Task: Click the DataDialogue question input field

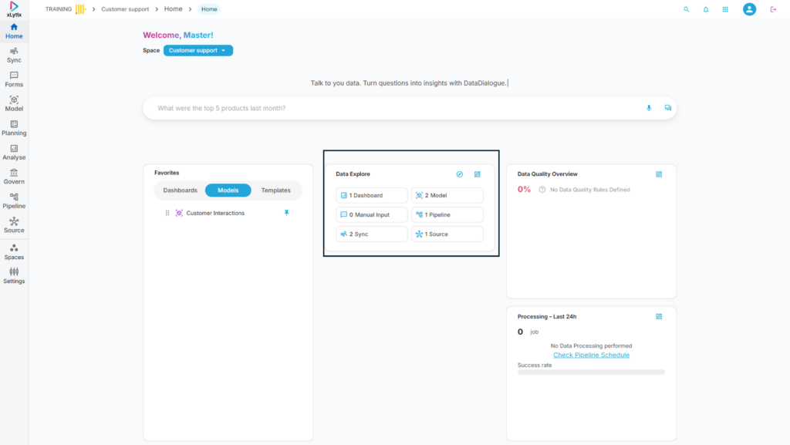Action: 393,108
